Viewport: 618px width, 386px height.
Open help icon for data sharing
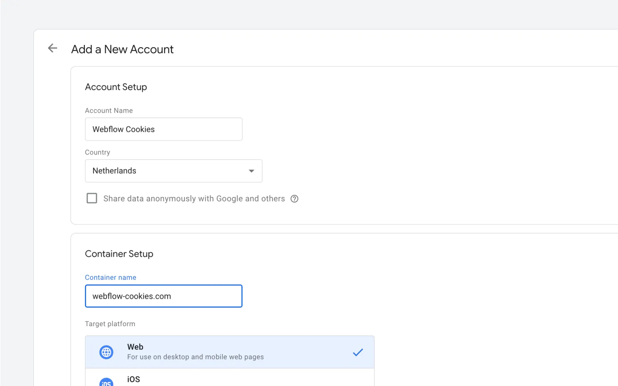coord(295,199)
